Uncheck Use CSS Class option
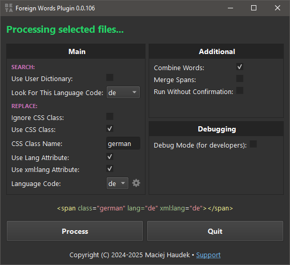 pos(110,128)
